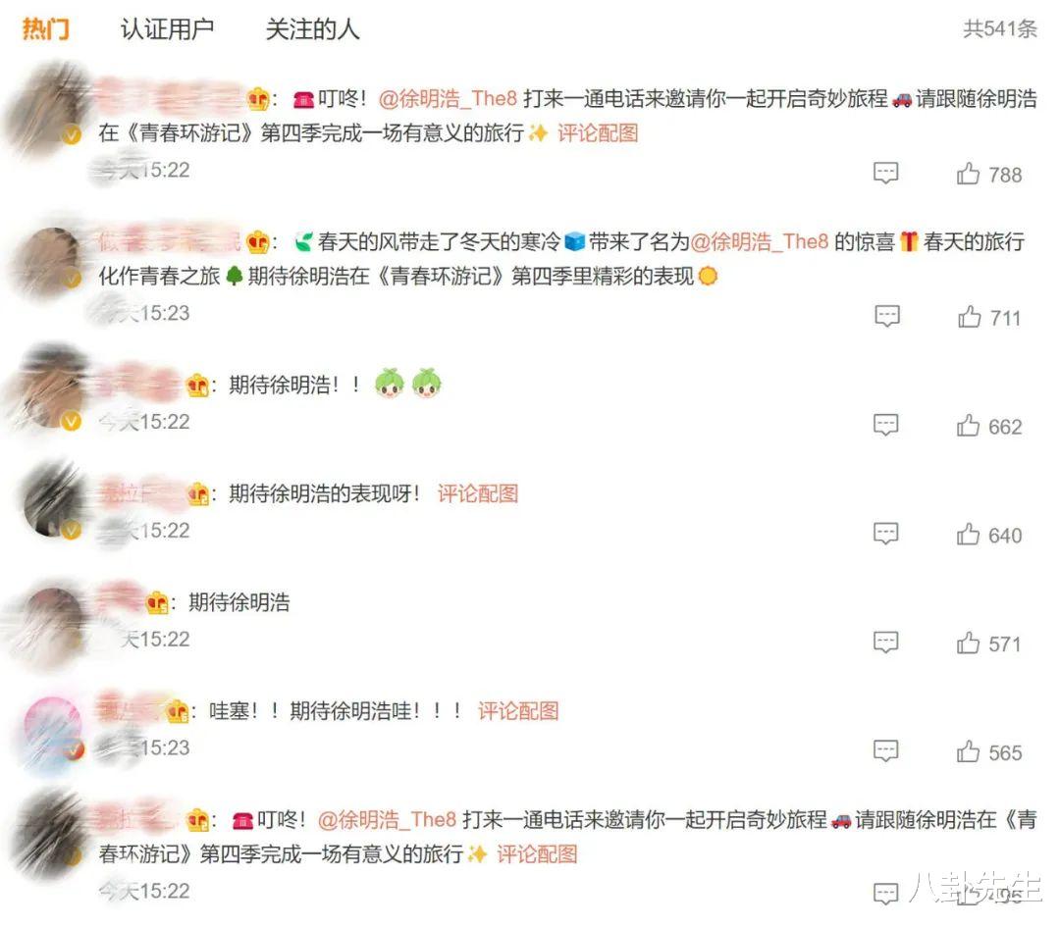Open 评论配图 in 期待徐明浩的表现呀 comment
Image resolution: width=1060 pixels, height=927 pixels.
478,493
